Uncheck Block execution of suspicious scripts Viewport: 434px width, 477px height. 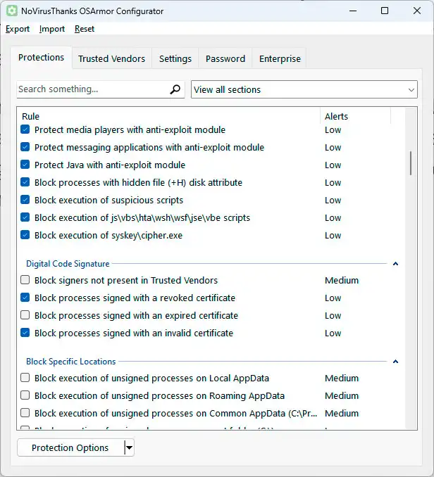pyautogui.click(x=25, y=200)
